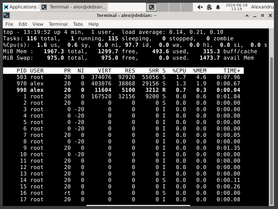Open the Edit menu
The image size is (278, 209).
[x=23, y=24]
